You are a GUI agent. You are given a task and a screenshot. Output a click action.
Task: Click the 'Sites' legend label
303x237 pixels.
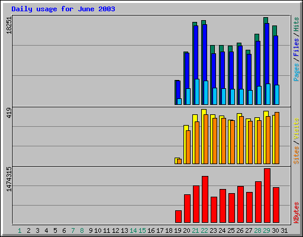(x=296, y=155)
